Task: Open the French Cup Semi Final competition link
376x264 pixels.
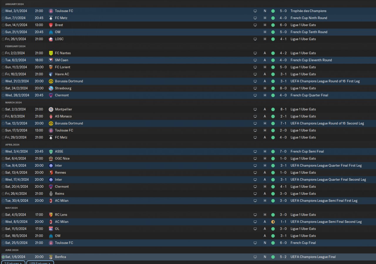Action: click(x=307, y=152)
